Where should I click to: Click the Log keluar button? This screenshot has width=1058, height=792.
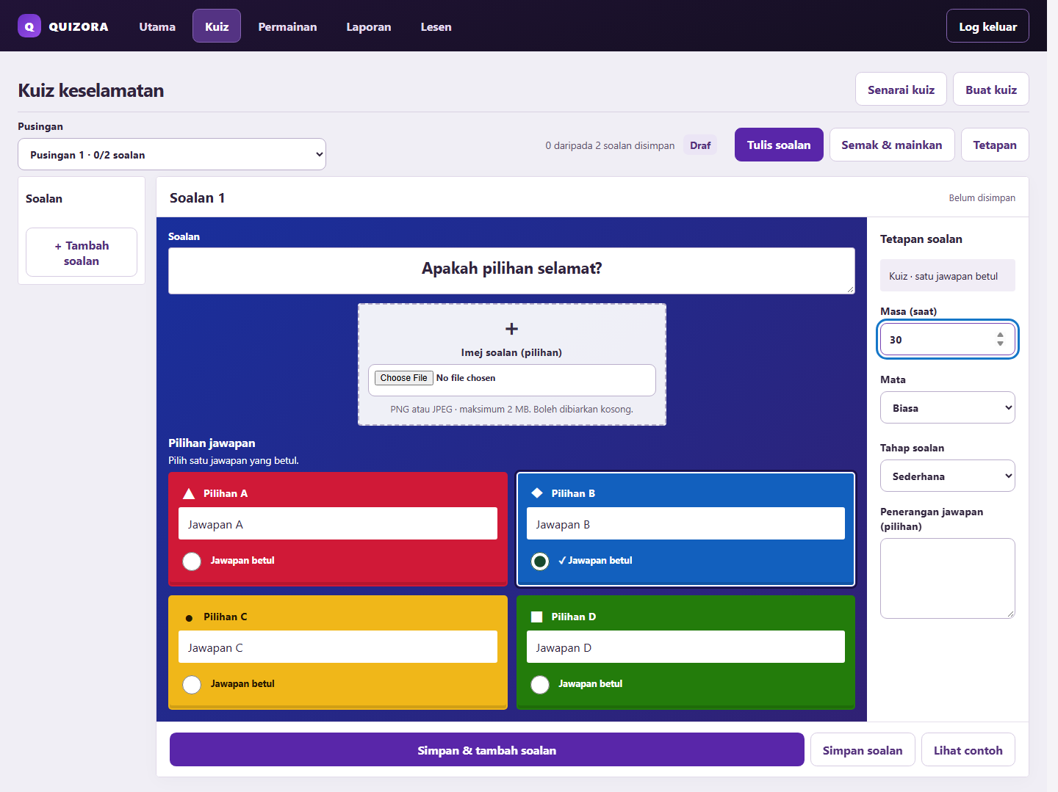click(x=987, y=26)
